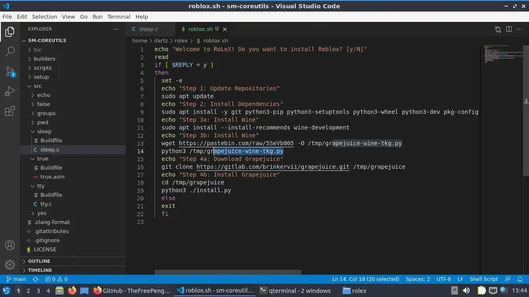Open the network tray icon
The image size is (529, 297).
(493, 290)
